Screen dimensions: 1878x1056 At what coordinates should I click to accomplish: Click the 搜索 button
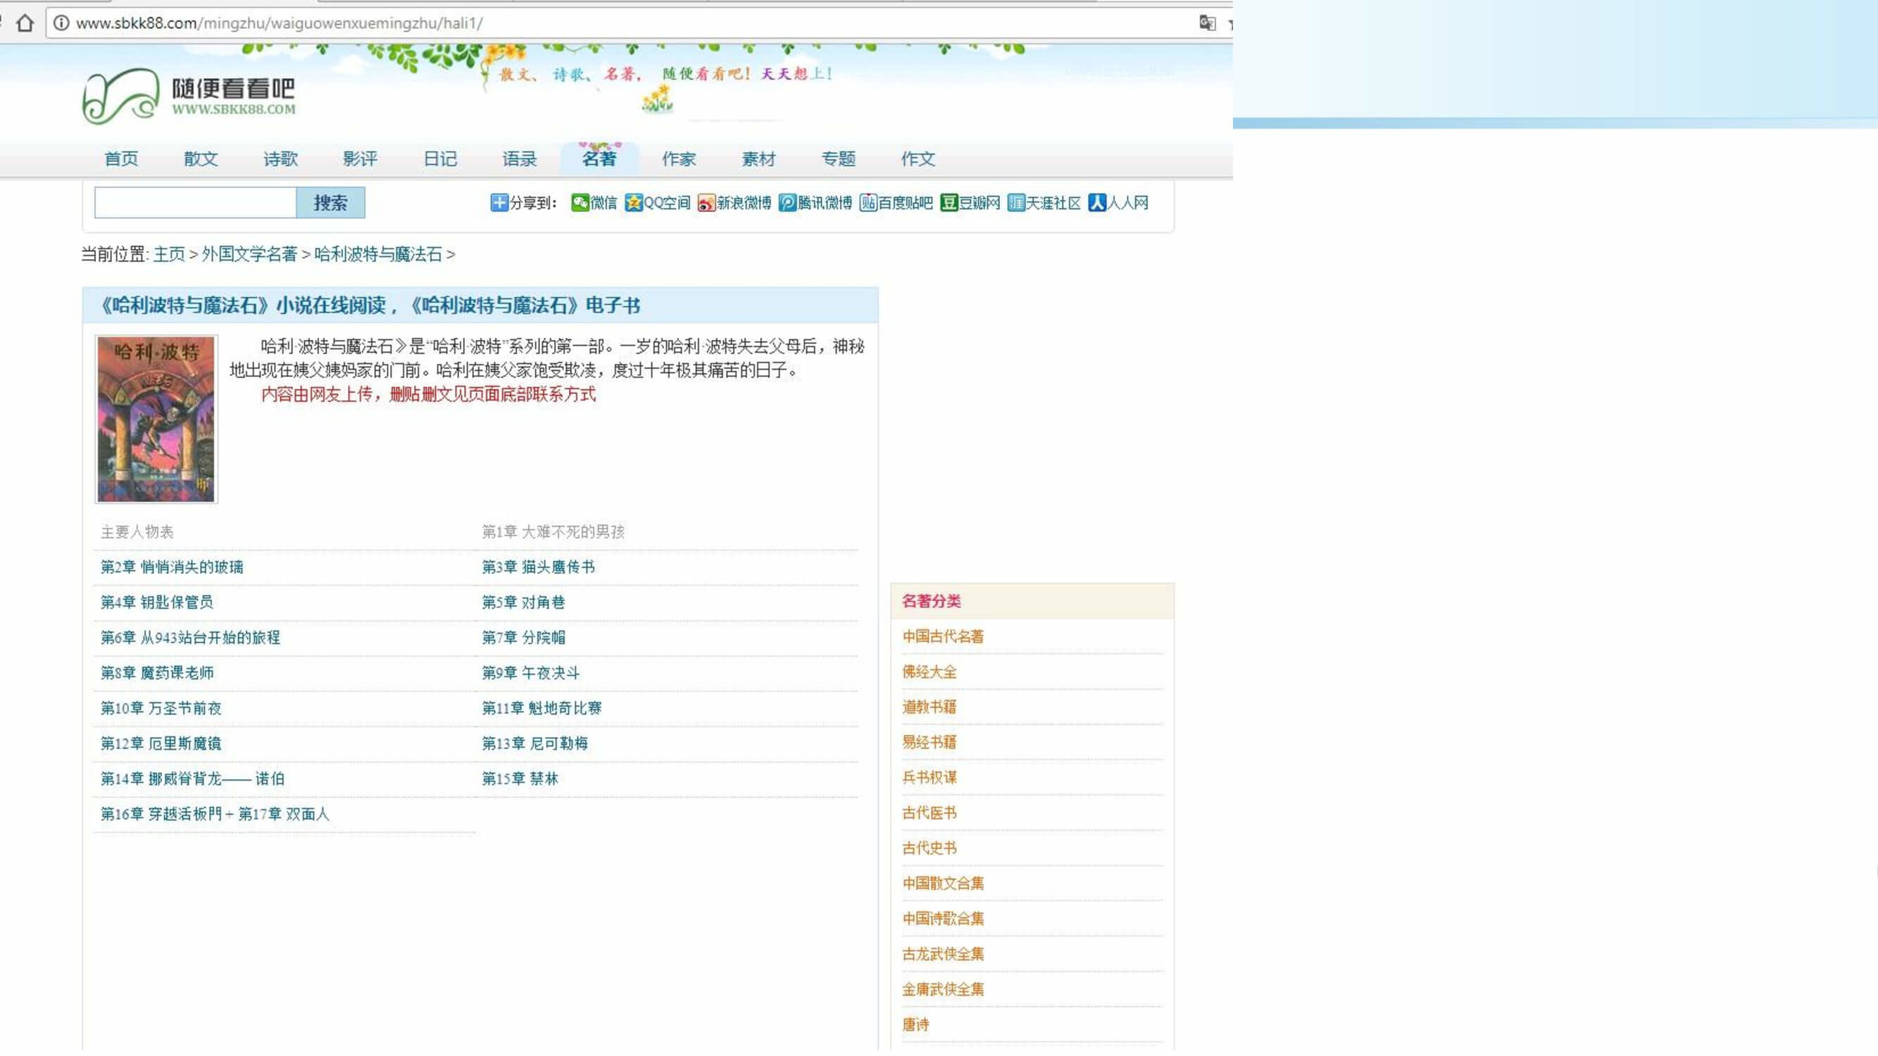(x=330, y=203)
